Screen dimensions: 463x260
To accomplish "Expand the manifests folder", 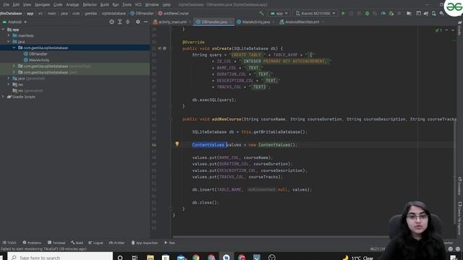I will coord(9,35).
